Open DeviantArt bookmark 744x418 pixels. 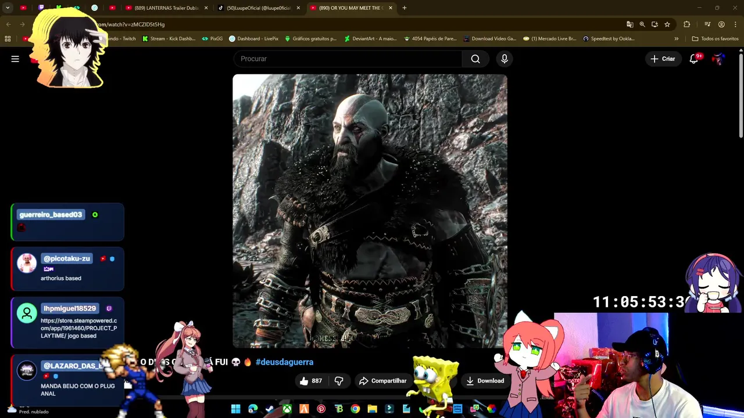coord(370,39)
